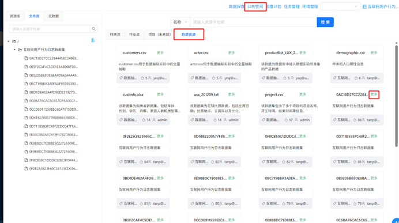Go to 数据探查 in the top navigation
Image resolution: width=399 pixels, height=223 pixels.
click(x=236, y=6)
